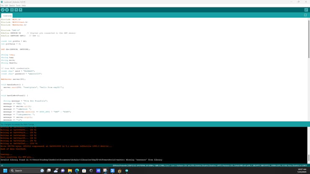Click the const int potPin line

pos(14,41)
